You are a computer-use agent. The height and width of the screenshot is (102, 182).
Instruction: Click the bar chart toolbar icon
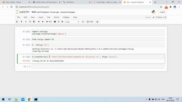(x=97, y=22)
